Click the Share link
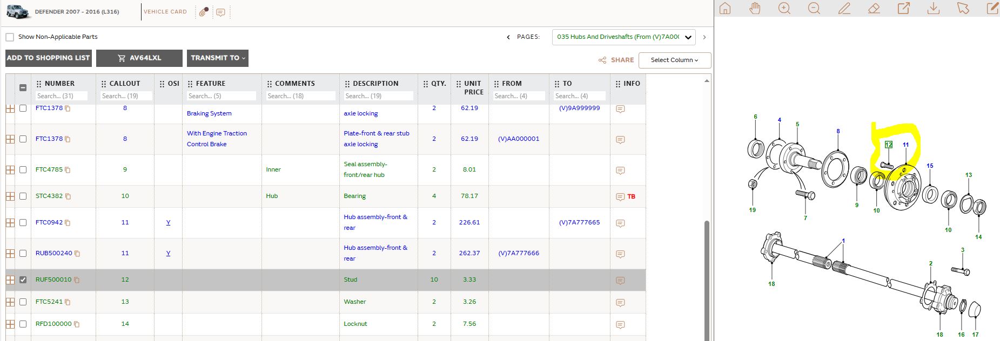1000x341 pixels. click(x=616, y=60)
